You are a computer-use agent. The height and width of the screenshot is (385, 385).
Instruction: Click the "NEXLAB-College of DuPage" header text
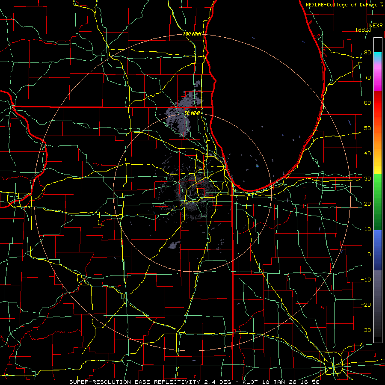(x=341, y=5)
